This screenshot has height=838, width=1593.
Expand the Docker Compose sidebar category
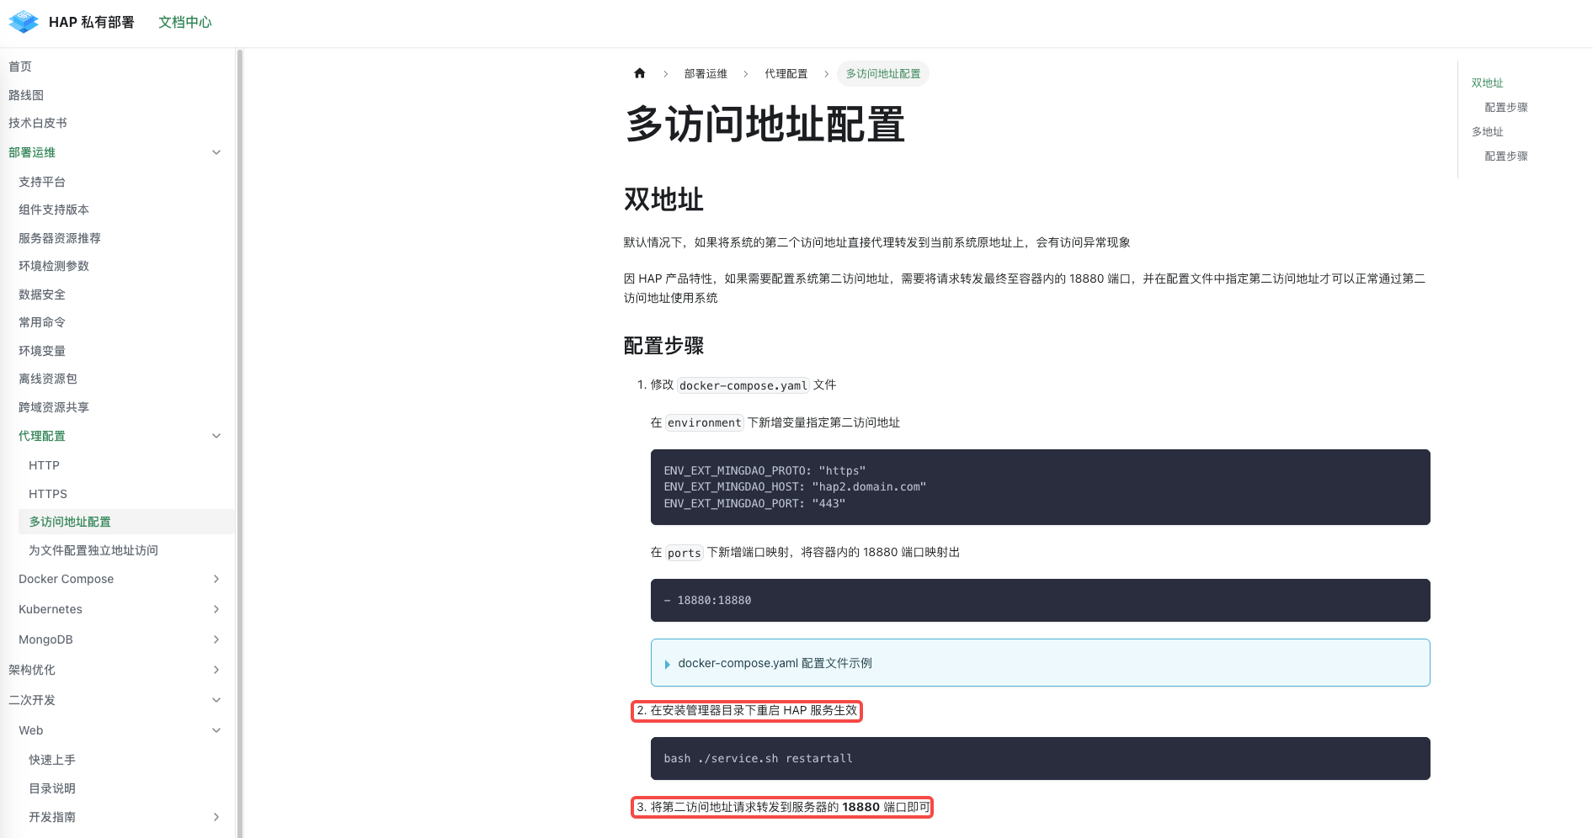click(216, 579)
